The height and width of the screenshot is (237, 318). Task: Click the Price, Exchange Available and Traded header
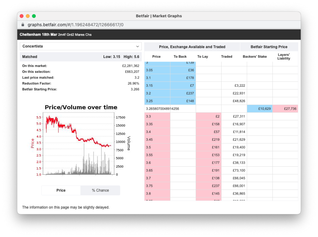click(x=192, y=47)
